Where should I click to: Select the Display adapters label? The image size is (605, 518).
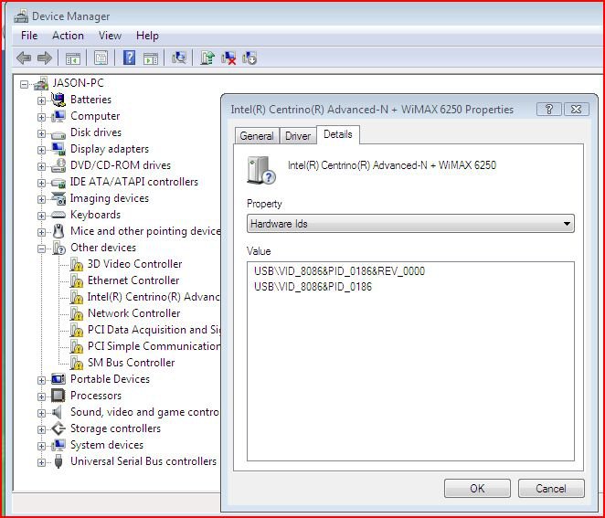pyautogui.click(x=110, y=149)
